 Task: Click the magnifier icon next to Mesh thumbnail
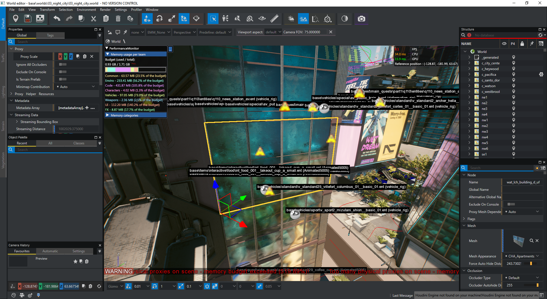[531, 241]
